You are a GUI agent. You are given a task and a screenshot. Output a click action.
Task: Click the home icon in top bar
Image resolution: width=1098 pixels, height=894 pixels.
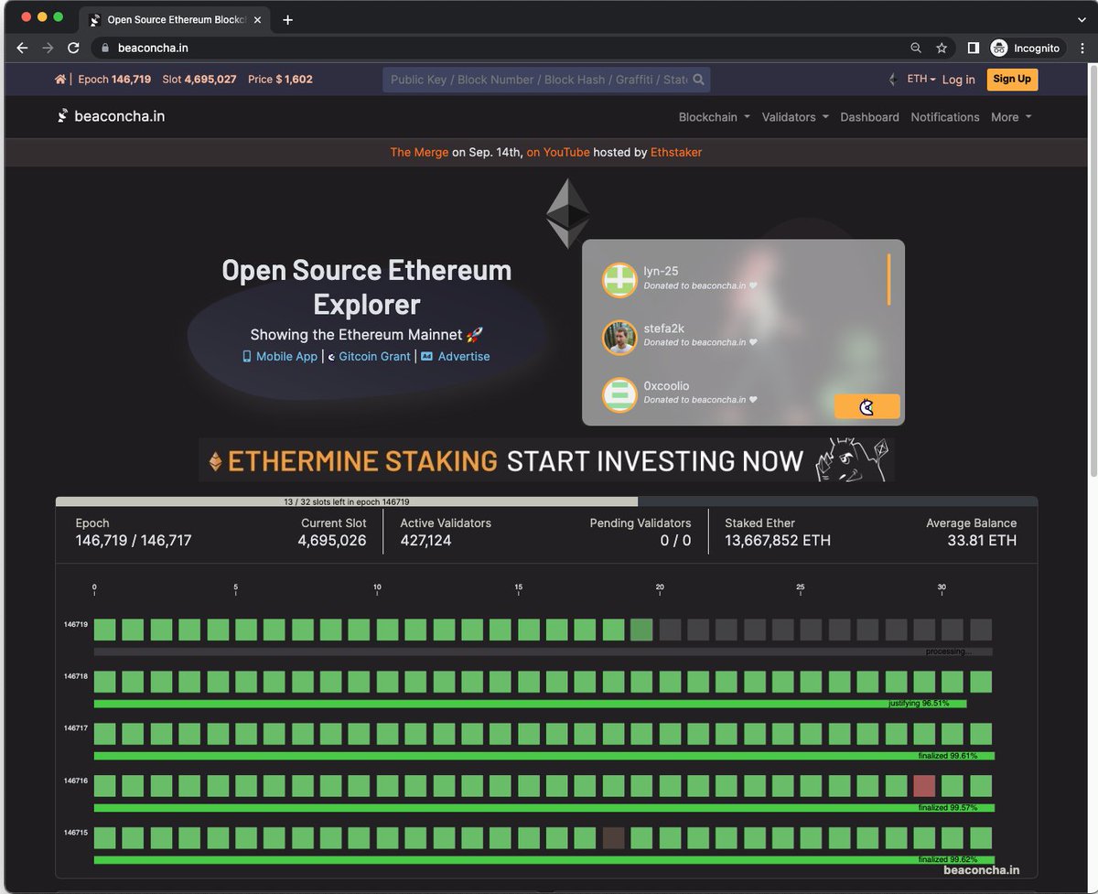60,80
